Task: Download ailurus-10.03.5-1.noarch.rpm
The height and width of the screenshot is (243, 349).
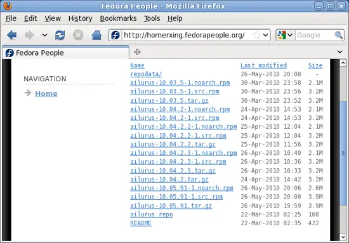Action: pos(180,82)
